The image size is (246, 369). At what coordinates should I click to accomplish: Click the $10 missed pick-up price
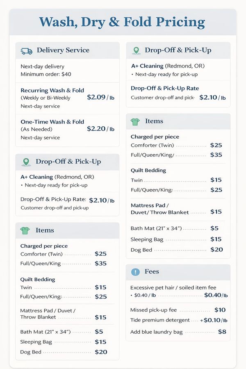[220, 310]
